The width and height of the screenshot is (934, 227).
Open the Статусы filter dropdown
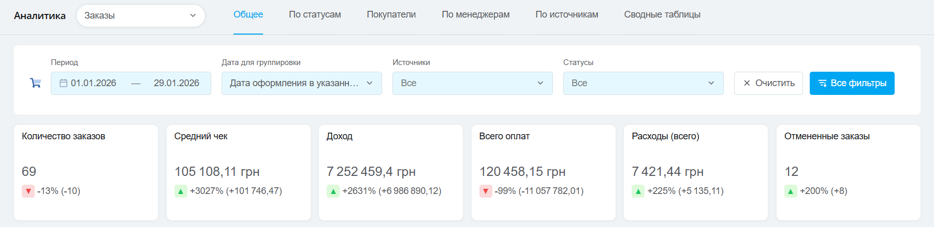click(x=643, y=83)
